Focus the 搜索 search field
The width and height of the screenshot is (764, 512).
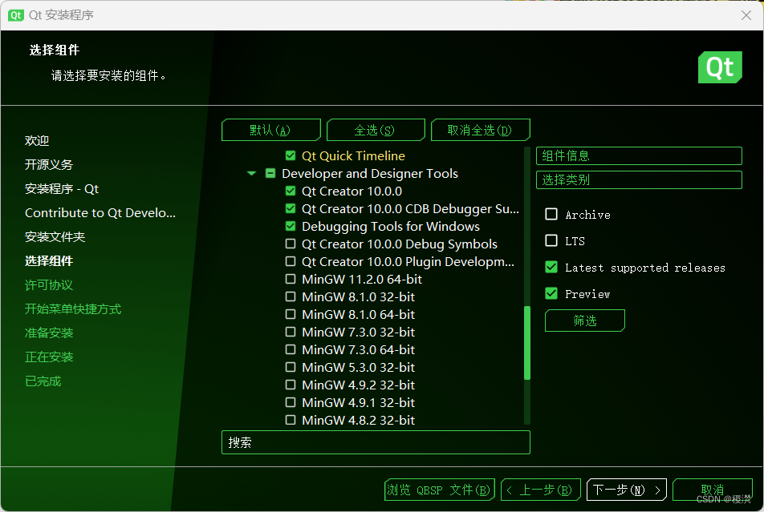pyautogui.click(x=376, y=442)
